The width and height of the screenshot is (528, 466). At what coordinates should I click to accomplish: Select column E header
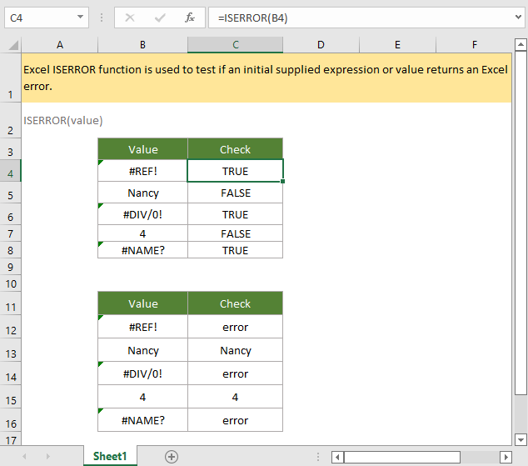coord(396,44)
